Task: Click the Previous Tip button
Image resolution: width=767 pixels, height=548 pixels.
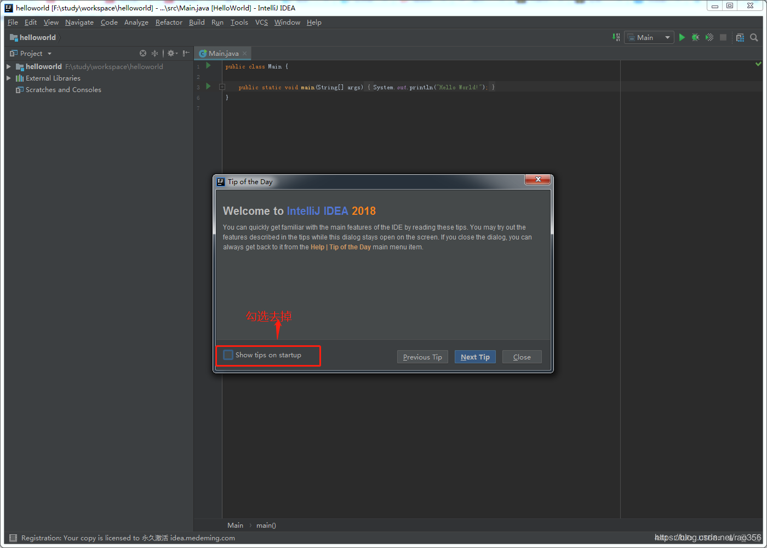Action: coord(422,357)
